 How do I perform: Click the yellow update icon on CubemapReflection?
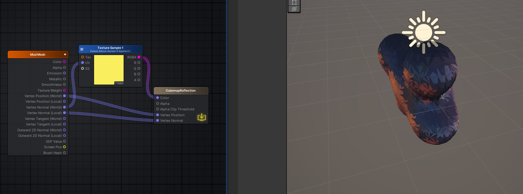[202, 117]
